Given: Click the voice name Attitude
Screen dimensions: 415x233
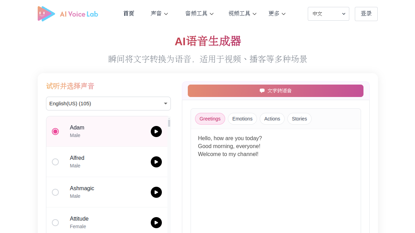Looking at the screenshot, I should (x=79, y=219).
